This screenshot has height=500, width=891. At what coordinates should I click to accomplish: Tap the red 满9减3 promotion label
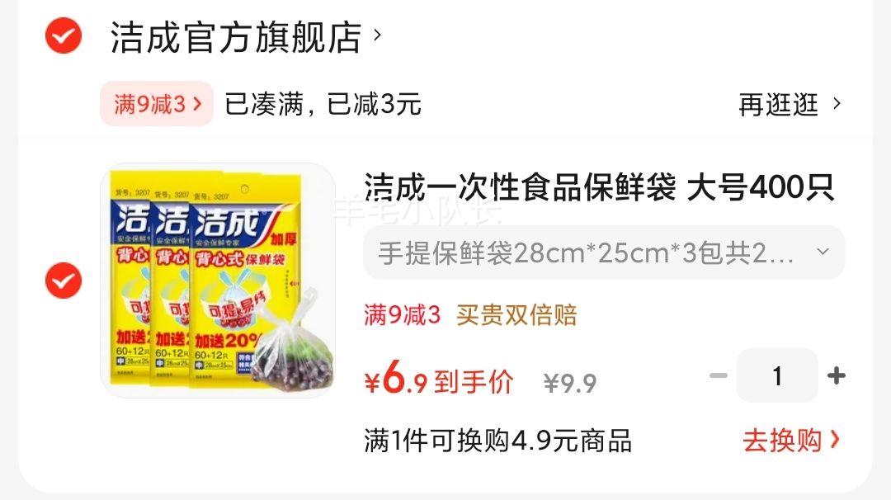(x=403, y=315)
